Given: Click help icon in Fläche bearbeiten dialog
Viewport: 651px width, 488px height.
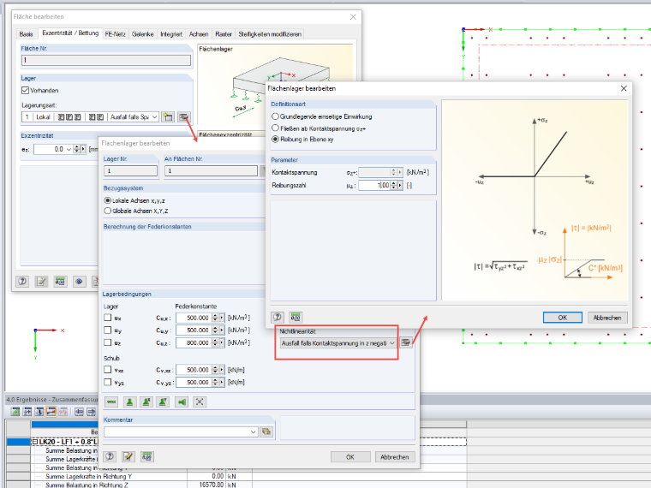Looking at the screenshot, I should 22,282.
